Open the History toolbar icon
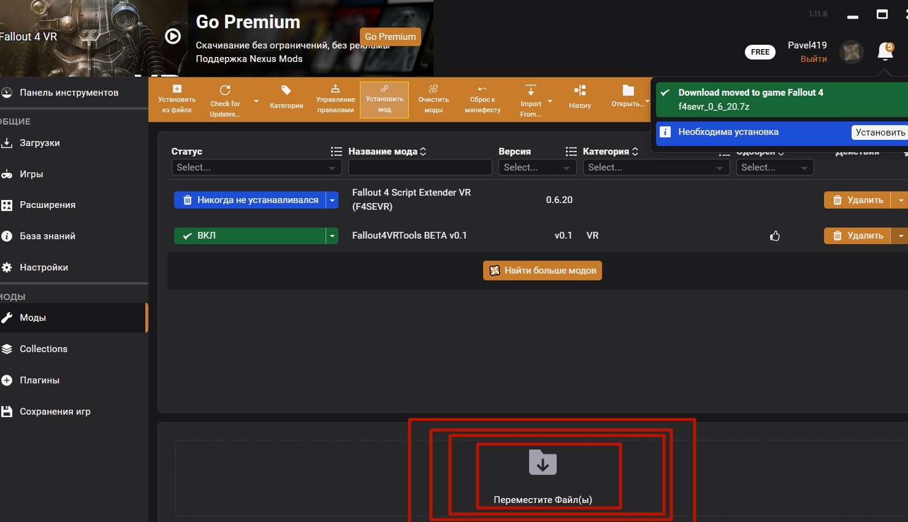The height and width of the screenshot is (522, 908). [x=580, y=98]
